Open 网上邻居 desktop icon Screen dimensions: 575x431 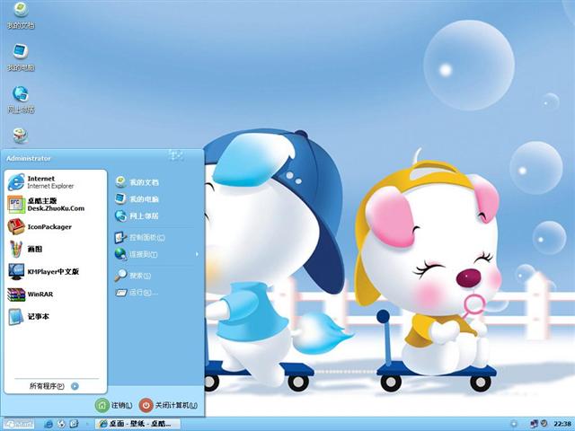pos(21,100)
